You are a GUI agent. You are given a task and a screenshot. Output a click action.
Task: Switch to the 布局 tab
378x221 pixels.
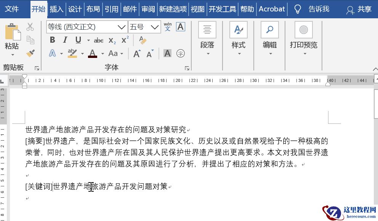(x=93, y=9)
